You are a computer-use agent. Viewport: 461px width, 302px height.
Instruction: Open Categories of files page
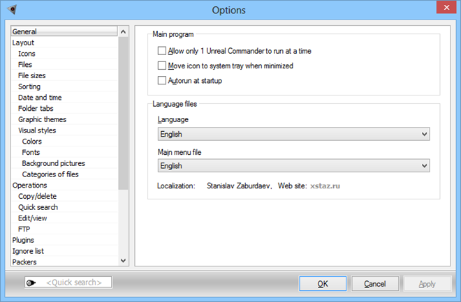pyautogui.click(x=64, y=174)
